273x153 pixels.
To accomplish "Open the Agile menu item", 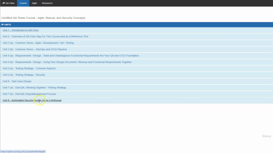I will pos(34,3).
